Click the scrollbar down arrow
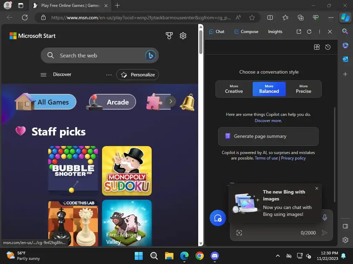Screen dimensions: 353x264 coord(201,244)
